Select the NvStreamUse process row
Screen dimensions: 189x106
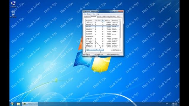pos(102,37)
